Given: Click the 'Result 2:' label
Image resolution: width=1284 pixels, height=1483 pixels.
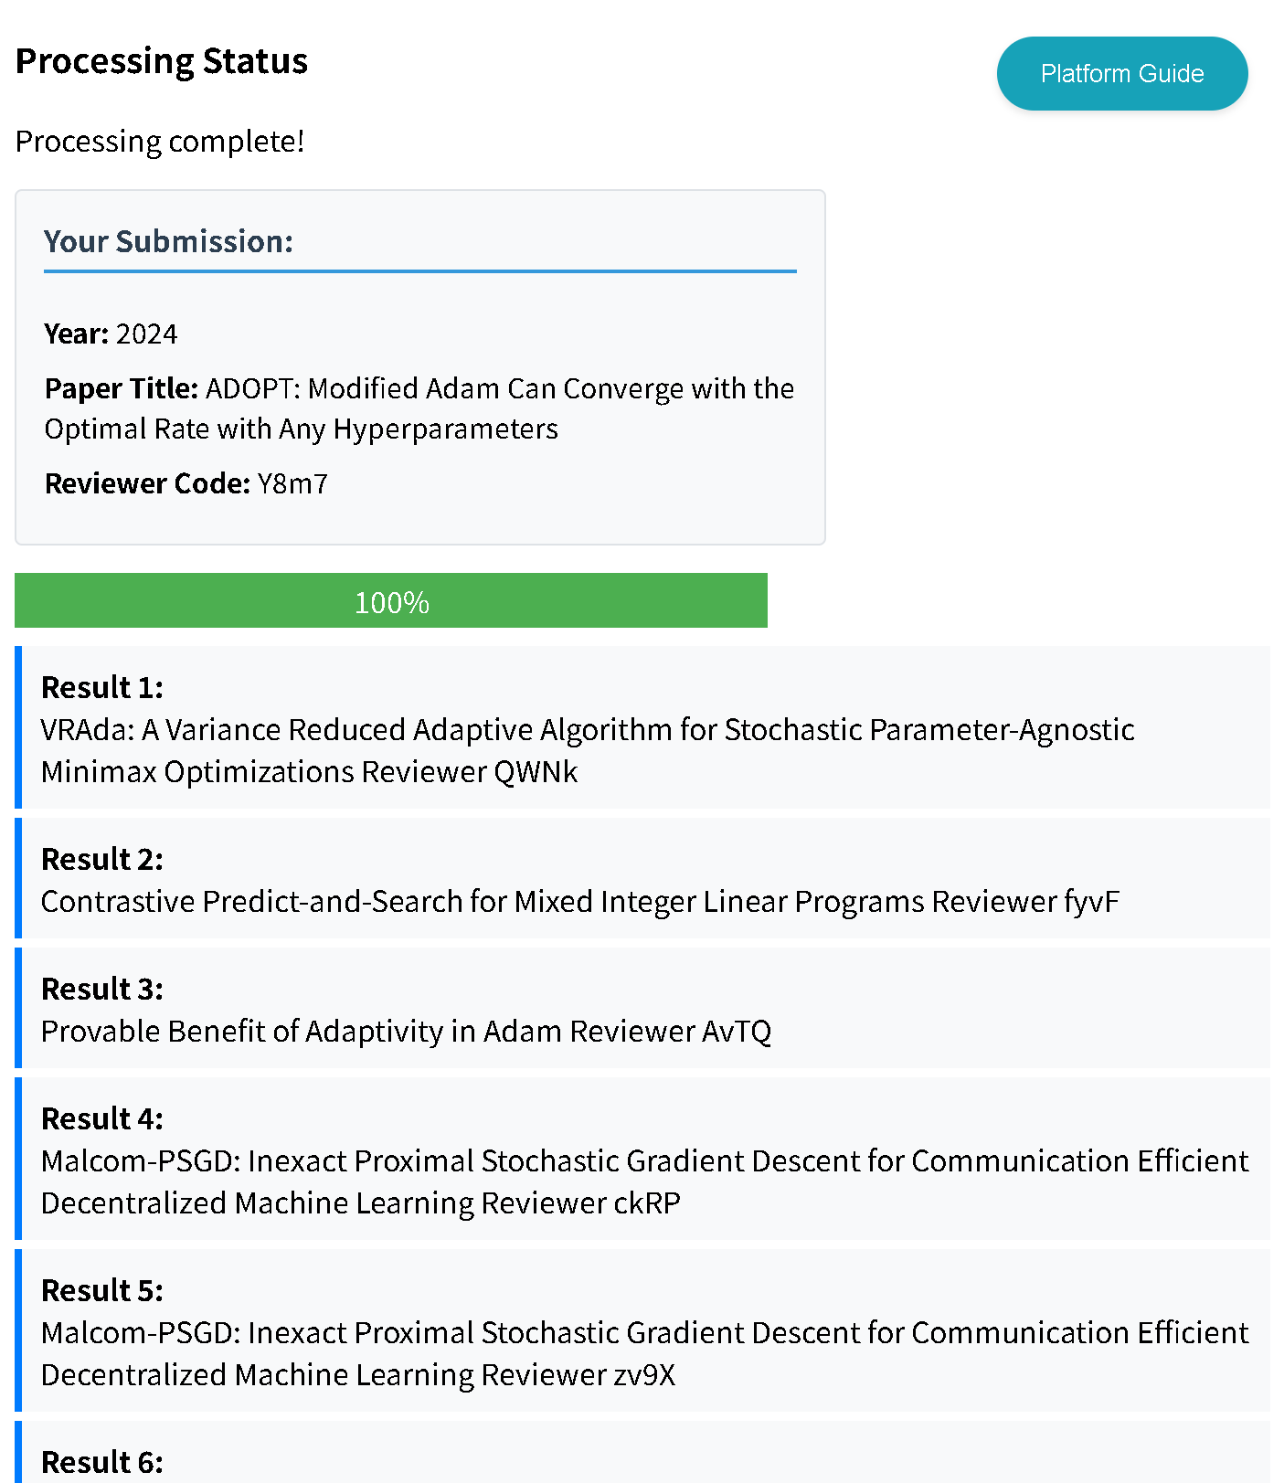Looking at the screenshot, I should (x=102, y=859).
